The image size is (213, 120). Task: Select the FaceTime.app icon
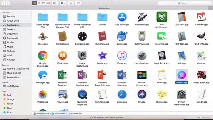click(162, 36)
